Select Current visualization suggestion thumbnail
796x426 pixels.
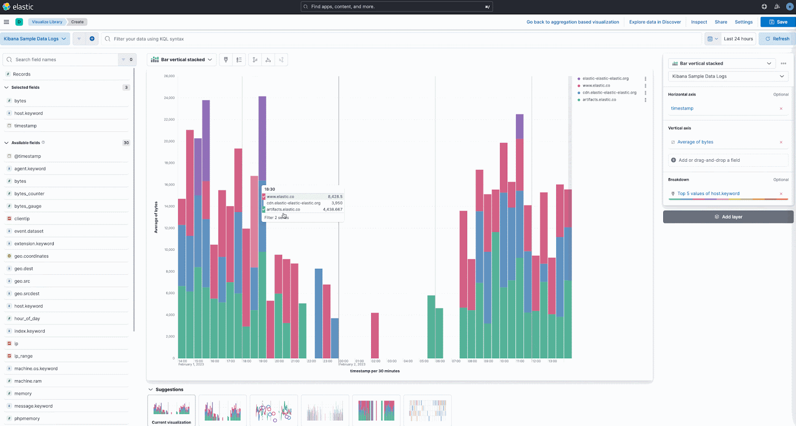click(x=172, y=411)
